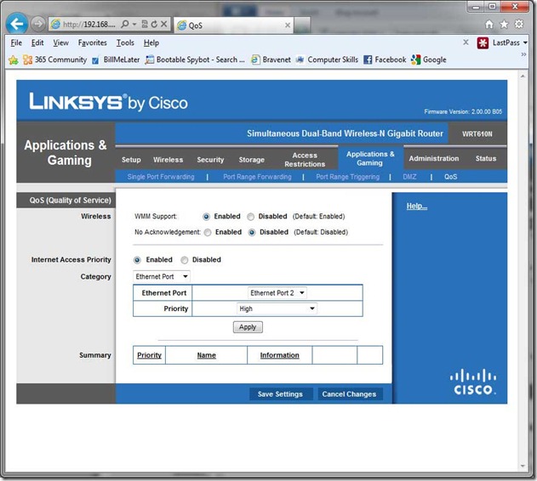Open the Home page icon
Screen dimensions: 537x481
point(489,24)
